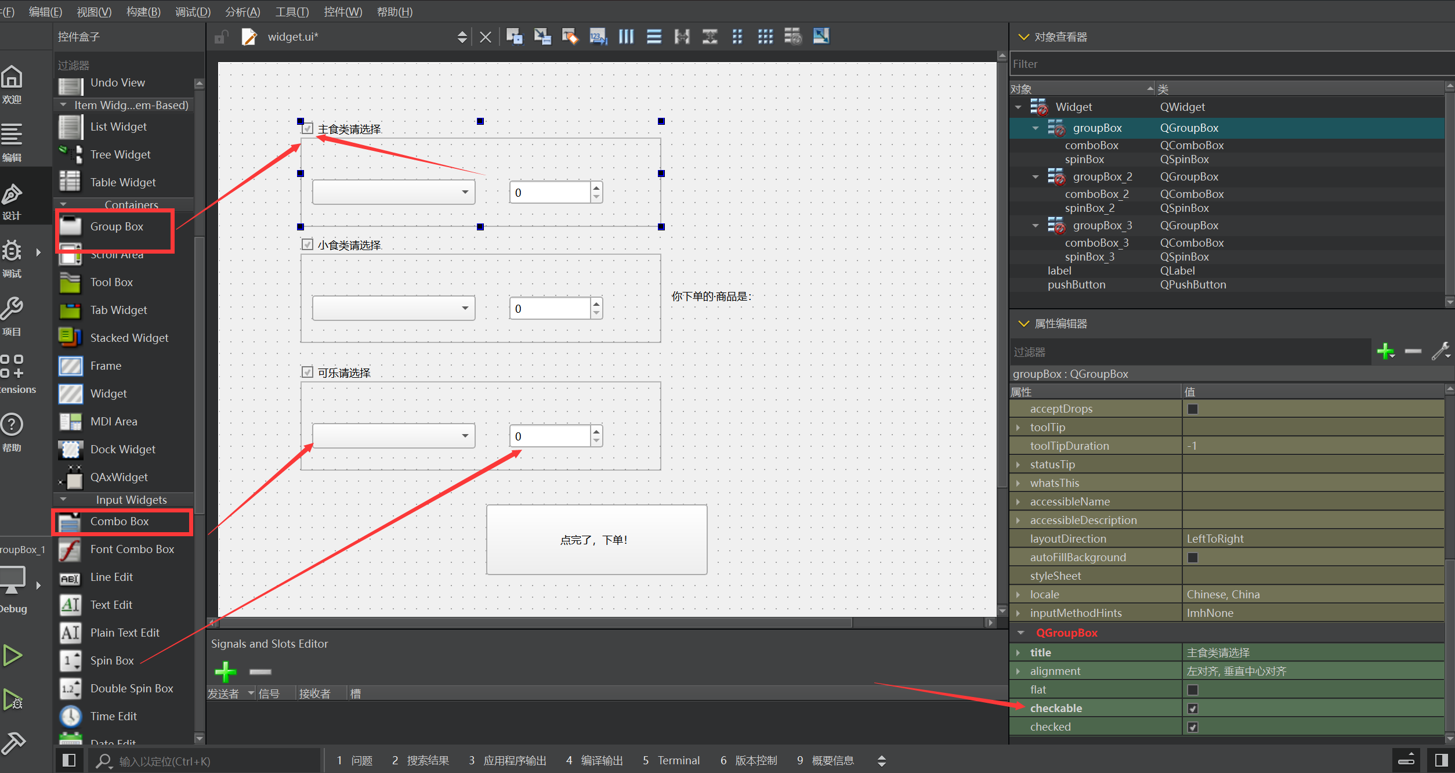Open the 工具(T) menu

(x=292, y=12)
